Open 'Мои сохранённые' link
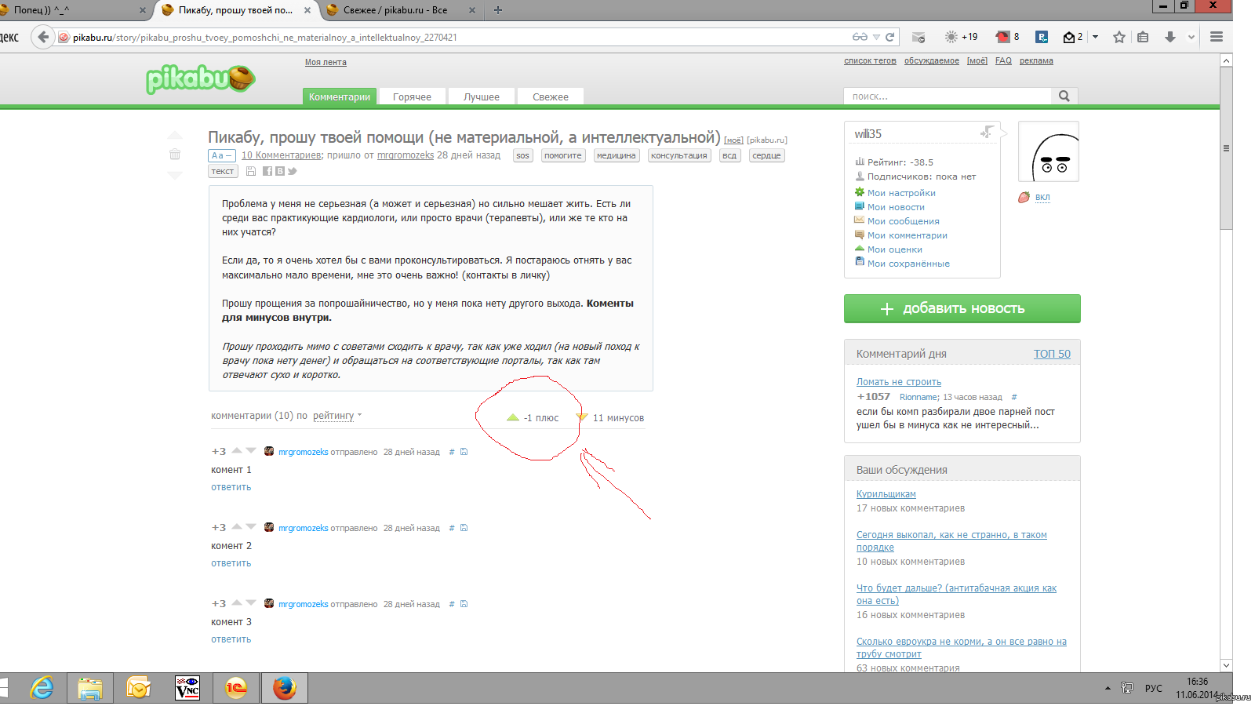Image resolution: width=1255 pixels, height=706 pixels. pyautogui.click(x=908, y=264)
